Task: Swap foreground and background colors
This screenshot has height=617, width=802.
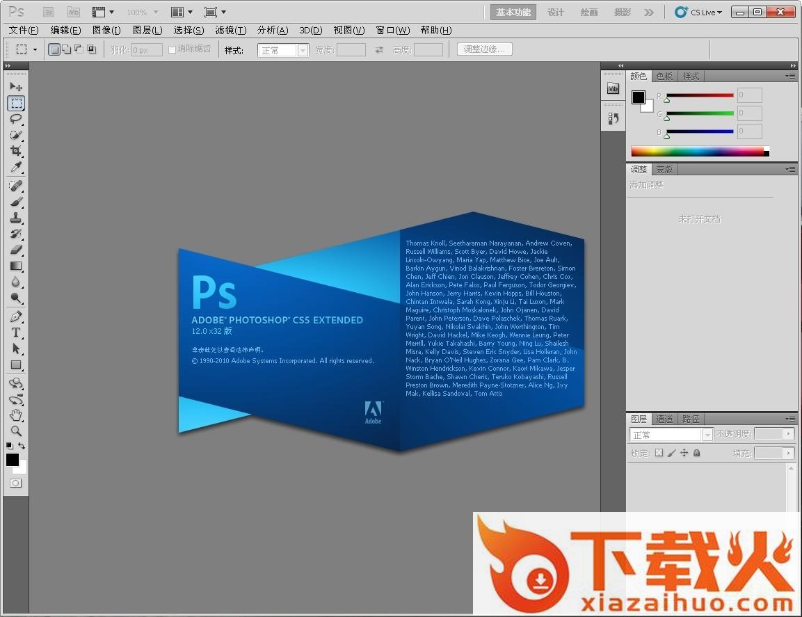Action: 22,446
